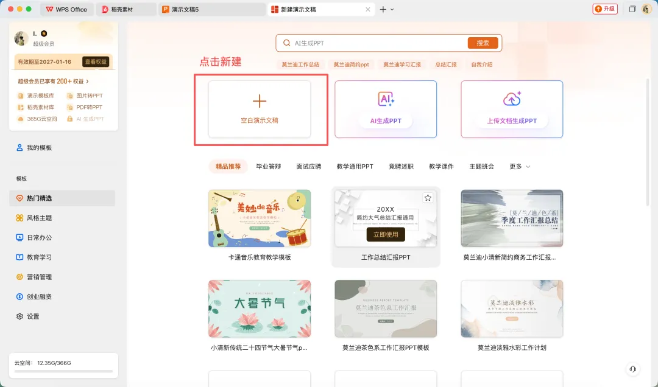Click the 图片转PPT icon
The image size is (658, 387).
[x=69, y=96]
